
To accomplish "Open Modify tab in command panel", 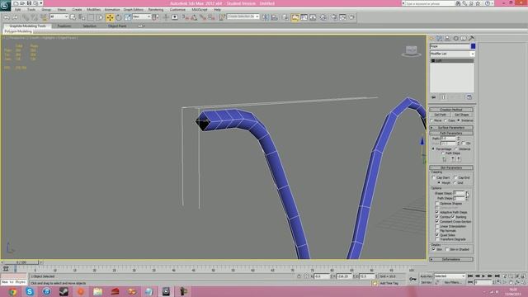I will click(x=440, y=39).
